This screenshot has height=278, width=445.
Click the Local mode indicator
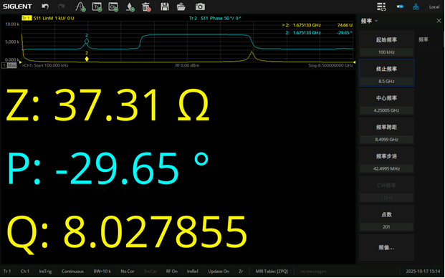tap(434, 7)
